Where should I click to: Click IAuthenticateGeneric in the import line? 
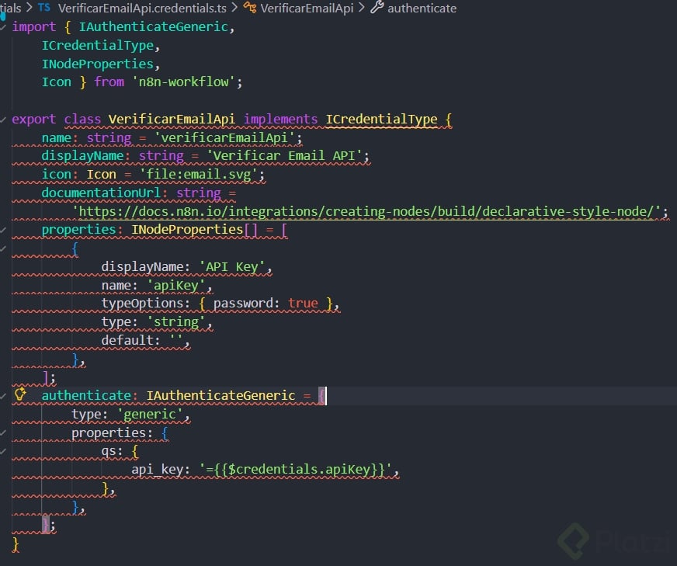coord(153,26)
